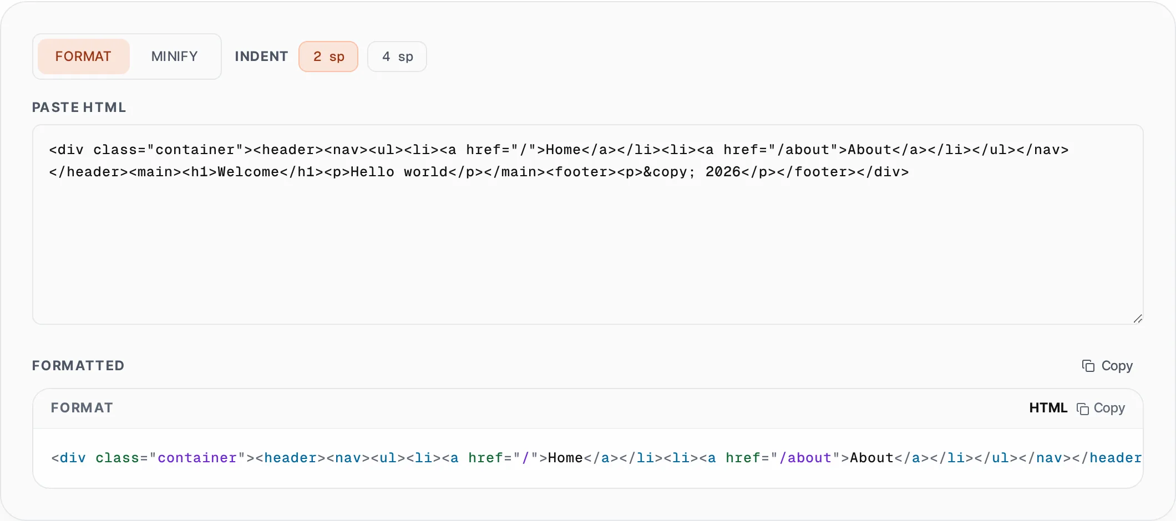Click Copy button beside HTML label
This screenshot has height=521, width=1176.
coord(1101,408)
